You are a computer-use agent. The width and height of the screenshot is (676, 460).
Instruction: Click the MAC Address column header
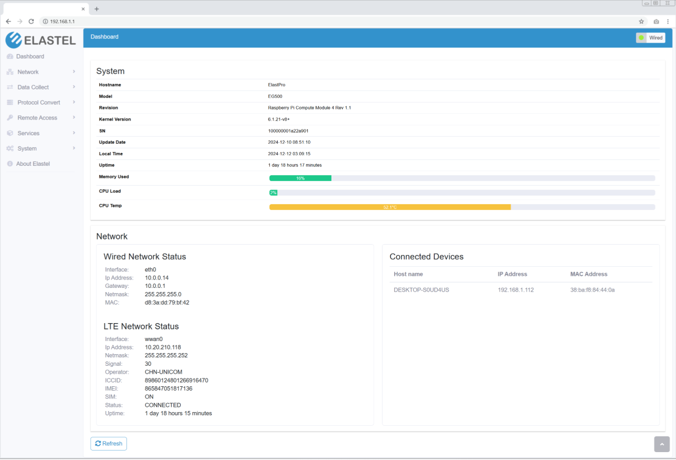coord(589,274)
